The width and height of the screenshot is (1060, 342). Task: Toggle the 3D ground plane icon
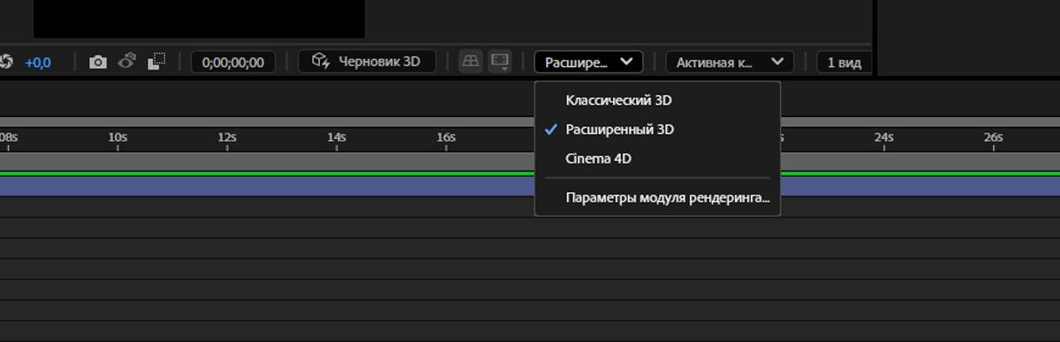tap(471, 61)
